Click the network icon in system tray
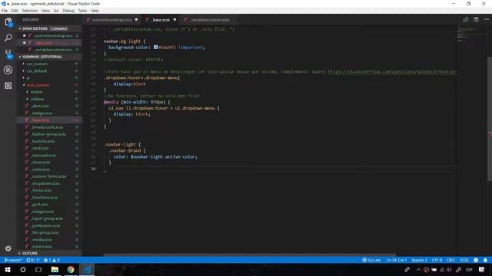Screen dimensions: 492x276 [x=442, y=269]
